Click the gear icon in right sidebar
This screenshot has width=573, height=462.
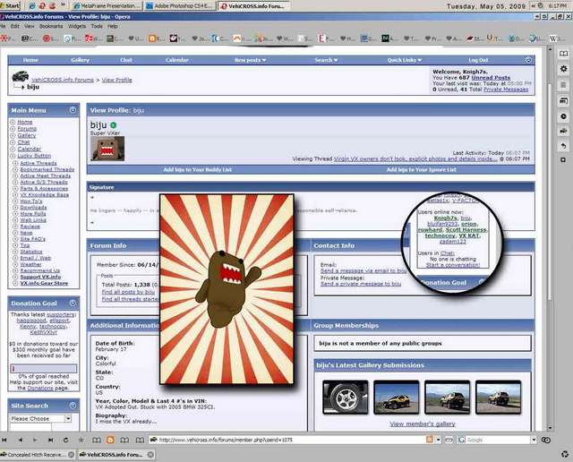point(563,69)
